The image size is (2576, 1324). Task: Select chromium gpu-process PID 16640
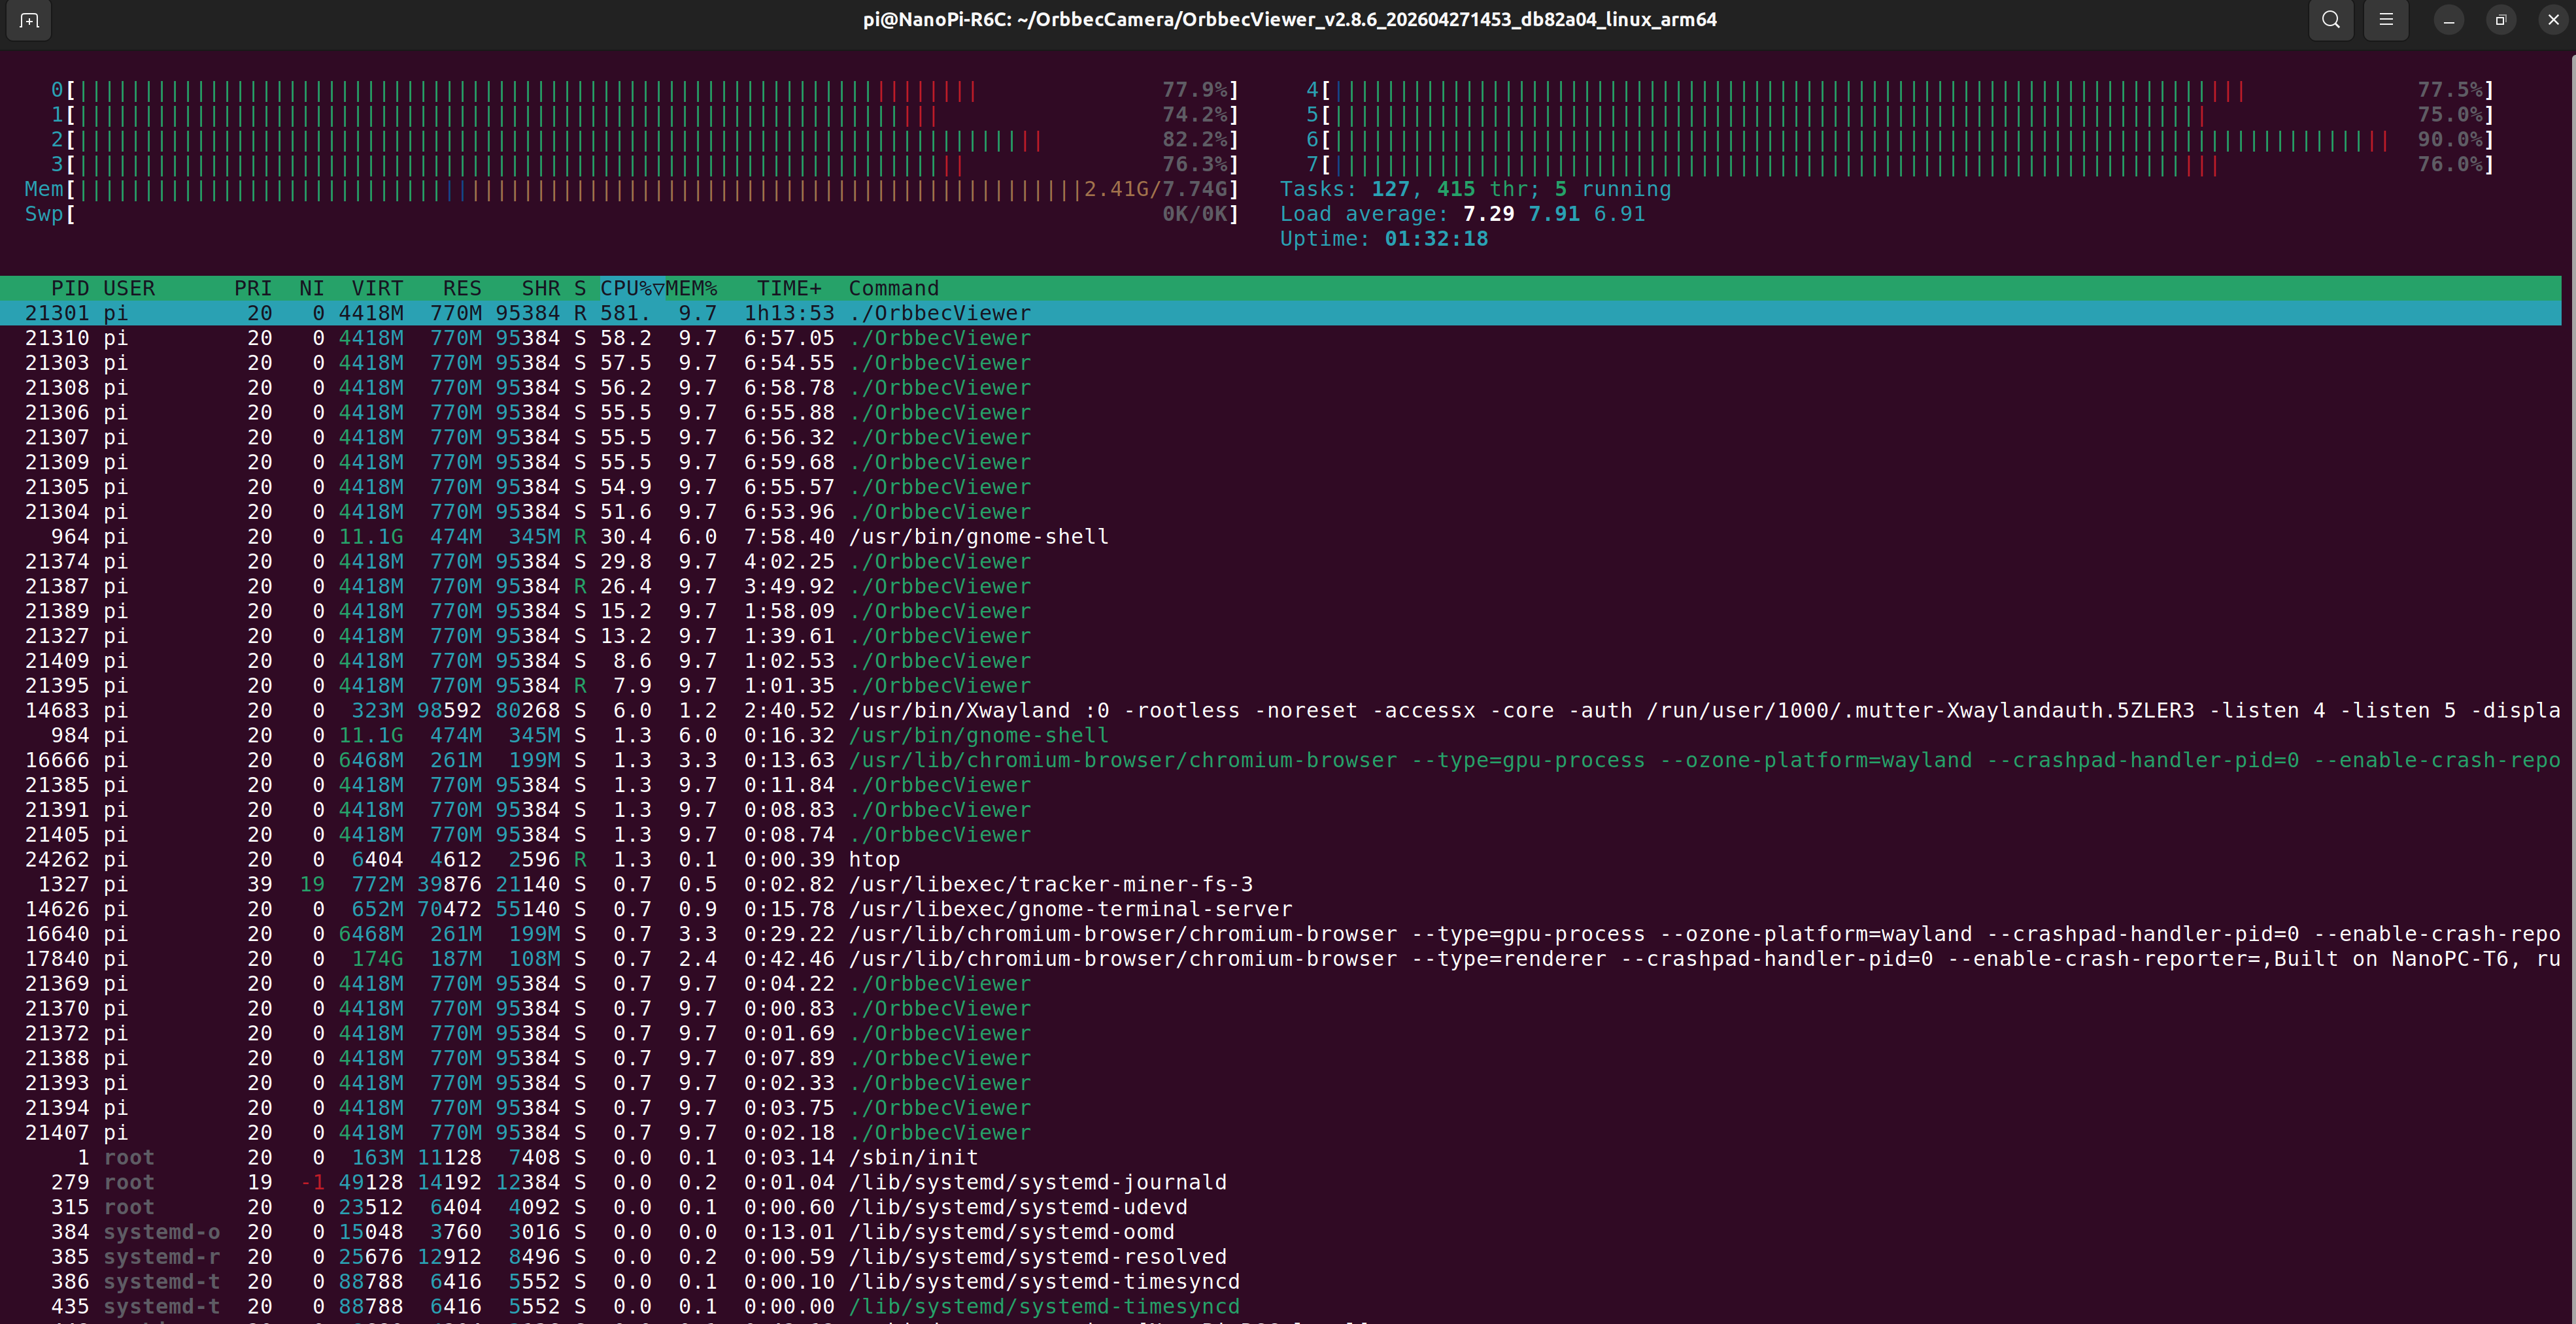point(1281,935)
